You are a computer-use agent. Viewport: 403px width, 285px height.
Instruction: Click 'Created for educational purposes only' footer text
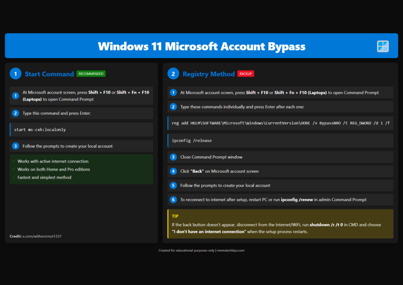point(186,250)
